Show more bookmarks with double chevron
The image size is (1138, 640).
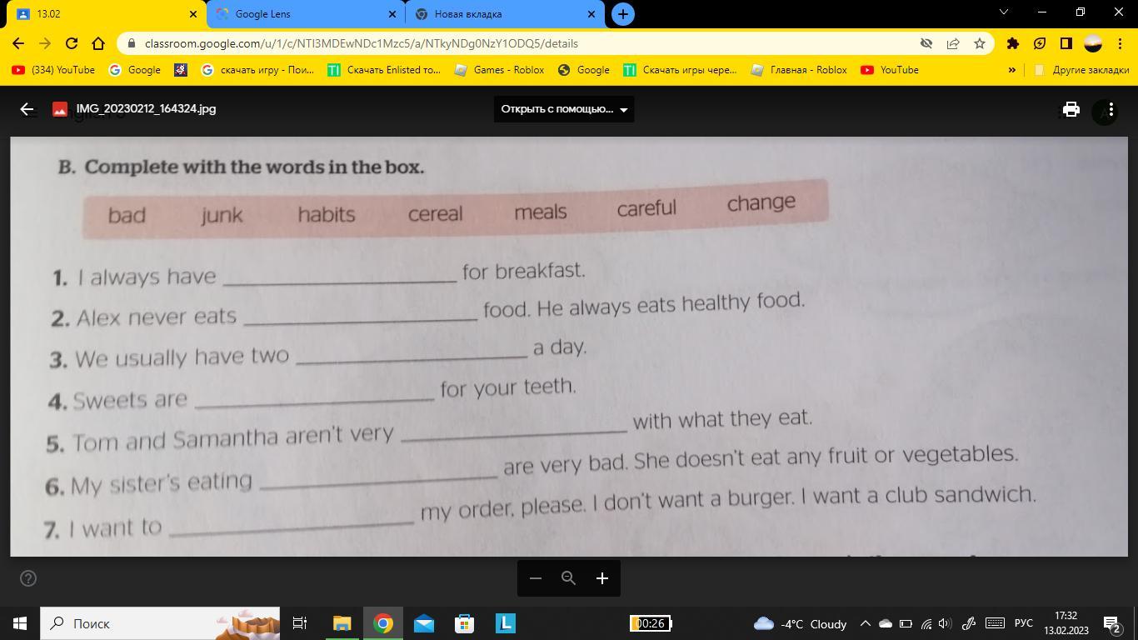pos(1012,70)
